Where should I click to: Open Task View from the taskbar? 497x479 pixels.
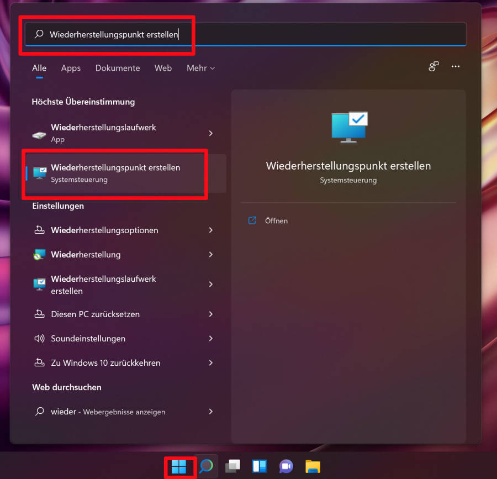(232, 466)
